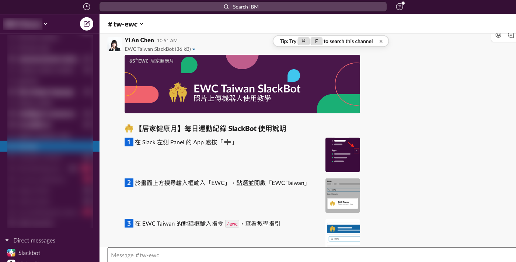Focus the Message #tw-ewc input box
The image size is (516, 262).
311,255
